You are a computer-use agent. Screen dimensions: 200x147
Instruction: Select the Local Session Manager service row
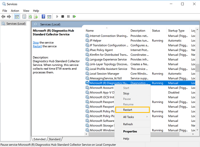pos(104,73)
